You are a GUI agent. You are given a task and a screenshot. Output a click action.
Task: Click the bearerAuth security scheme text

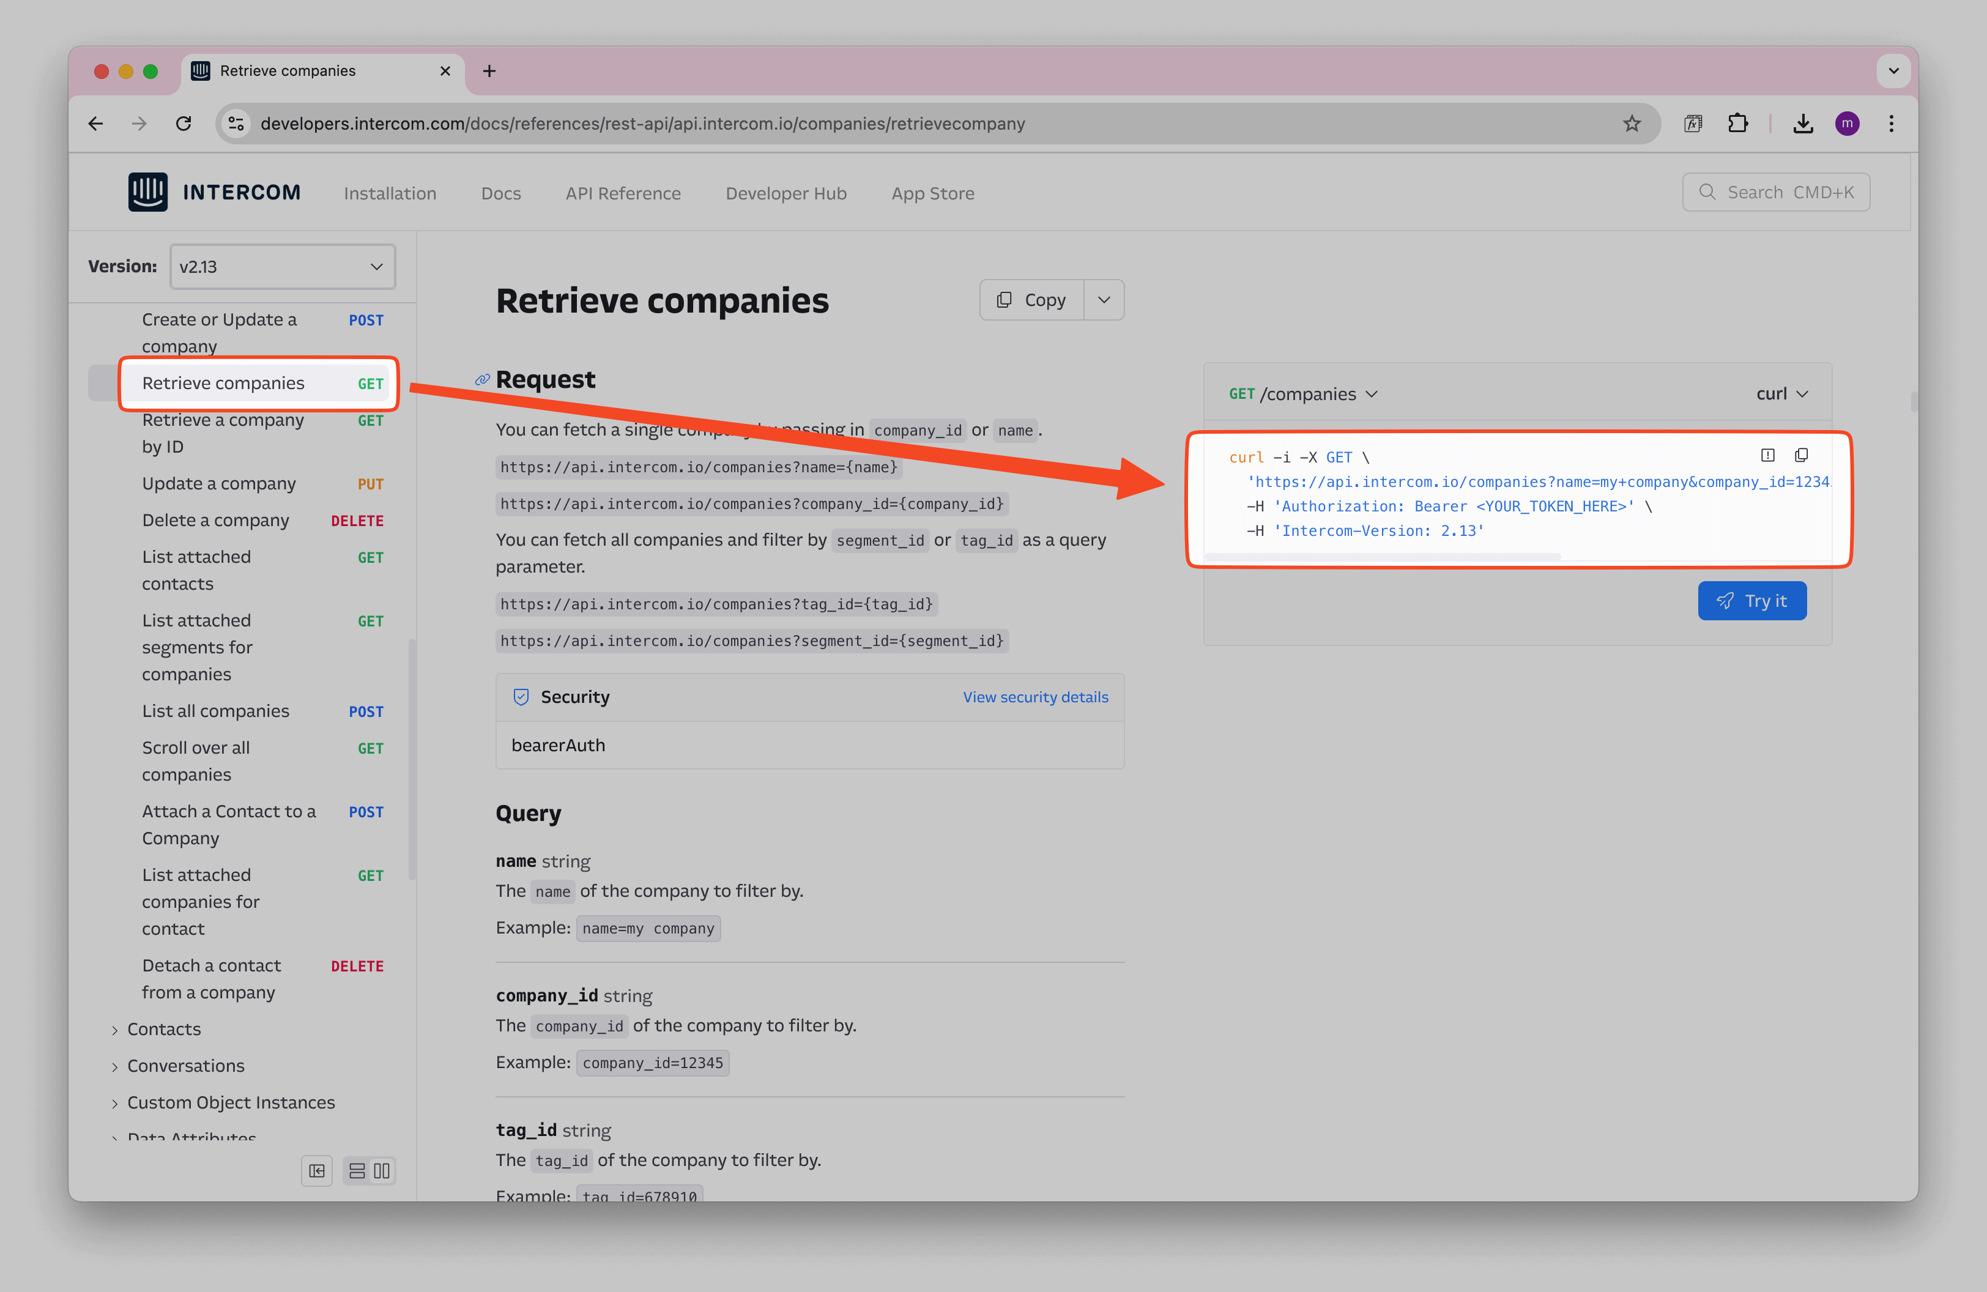click(558, 745)
